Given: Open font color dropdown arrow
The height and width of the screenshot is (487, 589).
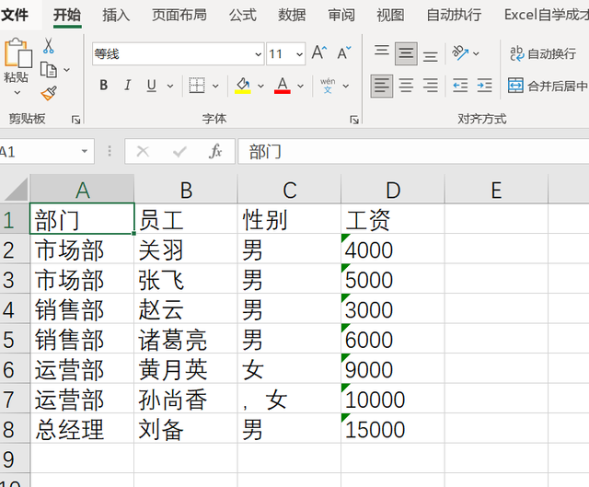Looking at the screenshot, I should coord(301,86).
